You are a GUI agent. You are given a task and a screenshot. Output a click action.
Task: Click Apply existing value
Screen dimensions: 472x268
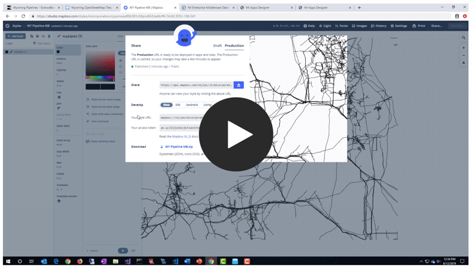click(x=101, y=141)
